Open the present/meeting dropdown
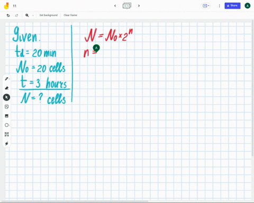 (x=206, y=6)
